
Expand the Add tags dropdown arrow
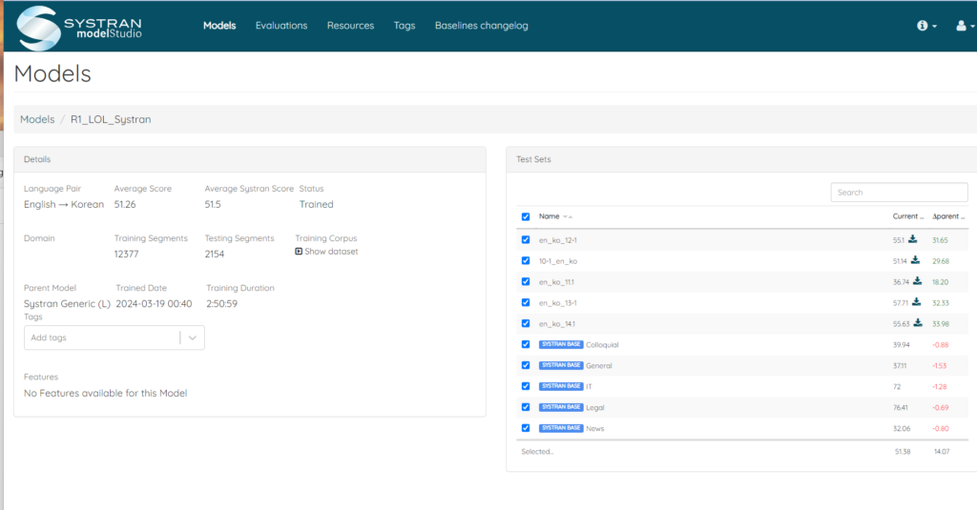[192, 337]
